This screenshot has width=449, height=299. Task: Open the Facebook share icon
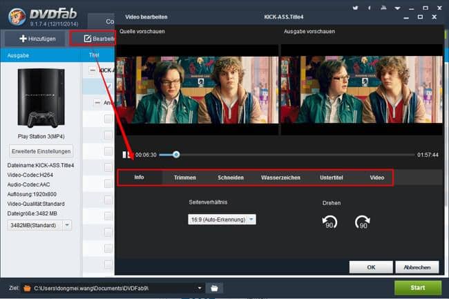coord(370,8)
